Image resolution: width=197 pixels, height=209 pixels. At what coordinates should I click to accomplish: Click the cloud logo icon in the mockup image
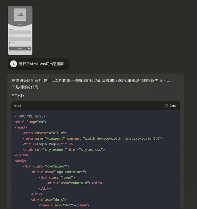20,15
